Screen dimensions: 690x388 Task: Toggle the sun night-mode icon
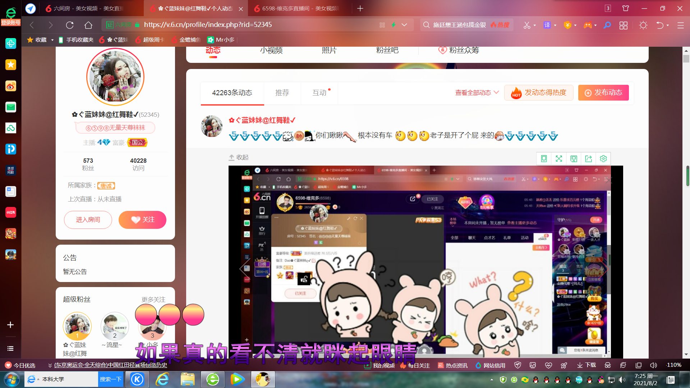pos(643,25)
